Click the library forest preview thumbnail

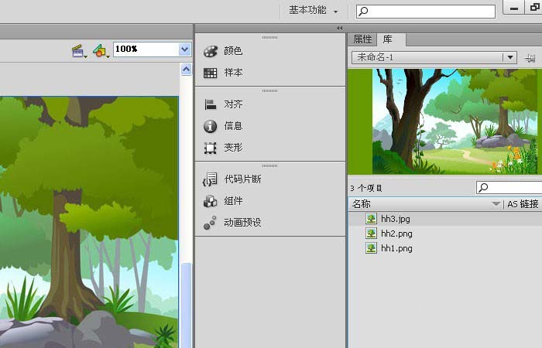444,121
